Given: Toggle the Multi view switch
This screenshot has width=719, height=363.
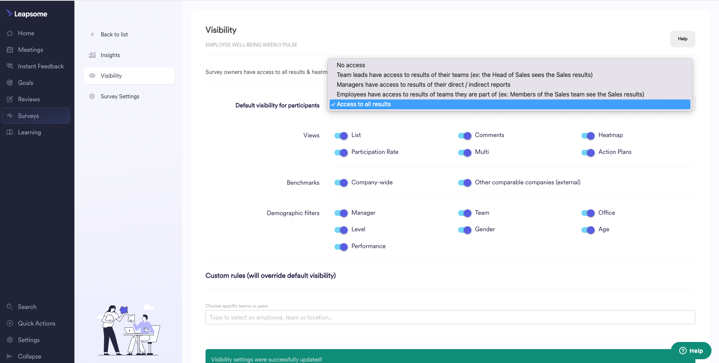Looking at the screenshot, I should 465,152.
